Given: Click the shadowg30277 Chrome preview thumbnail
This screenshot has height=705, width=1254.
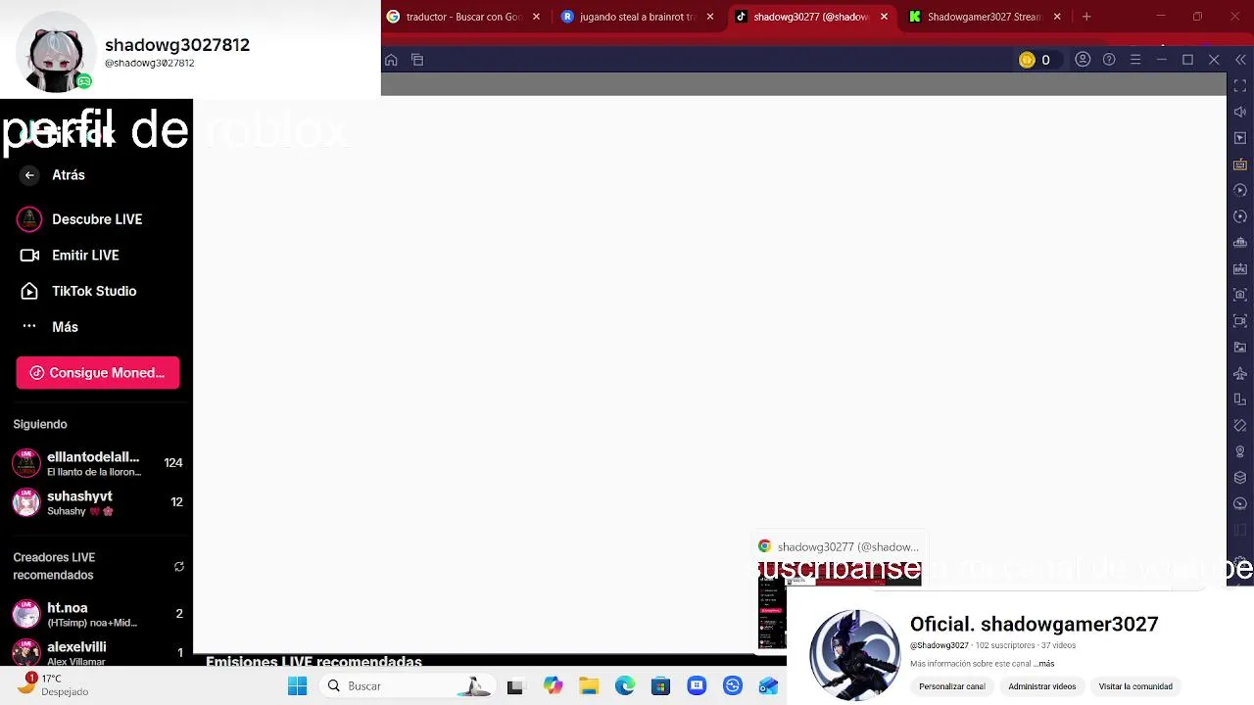Looking at the screenshot, I should click(x=839, y=593).
